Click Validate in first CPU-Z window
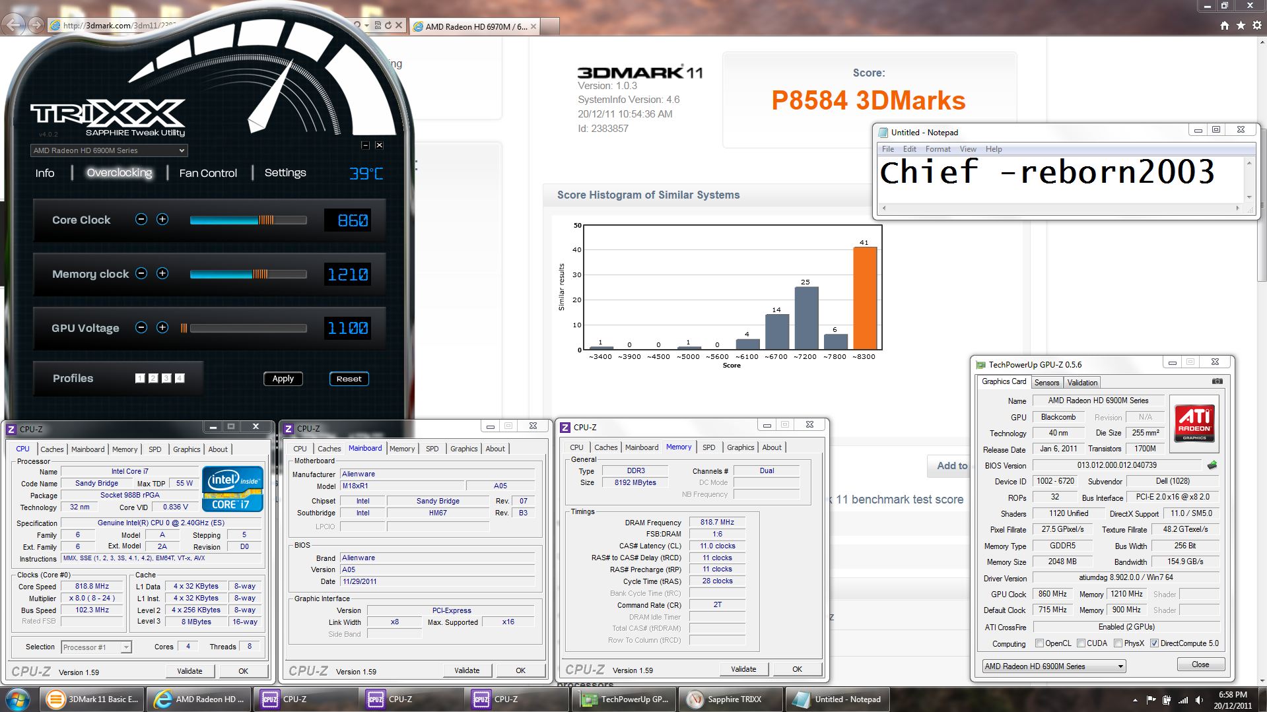1267x712 pixels. 189,671
